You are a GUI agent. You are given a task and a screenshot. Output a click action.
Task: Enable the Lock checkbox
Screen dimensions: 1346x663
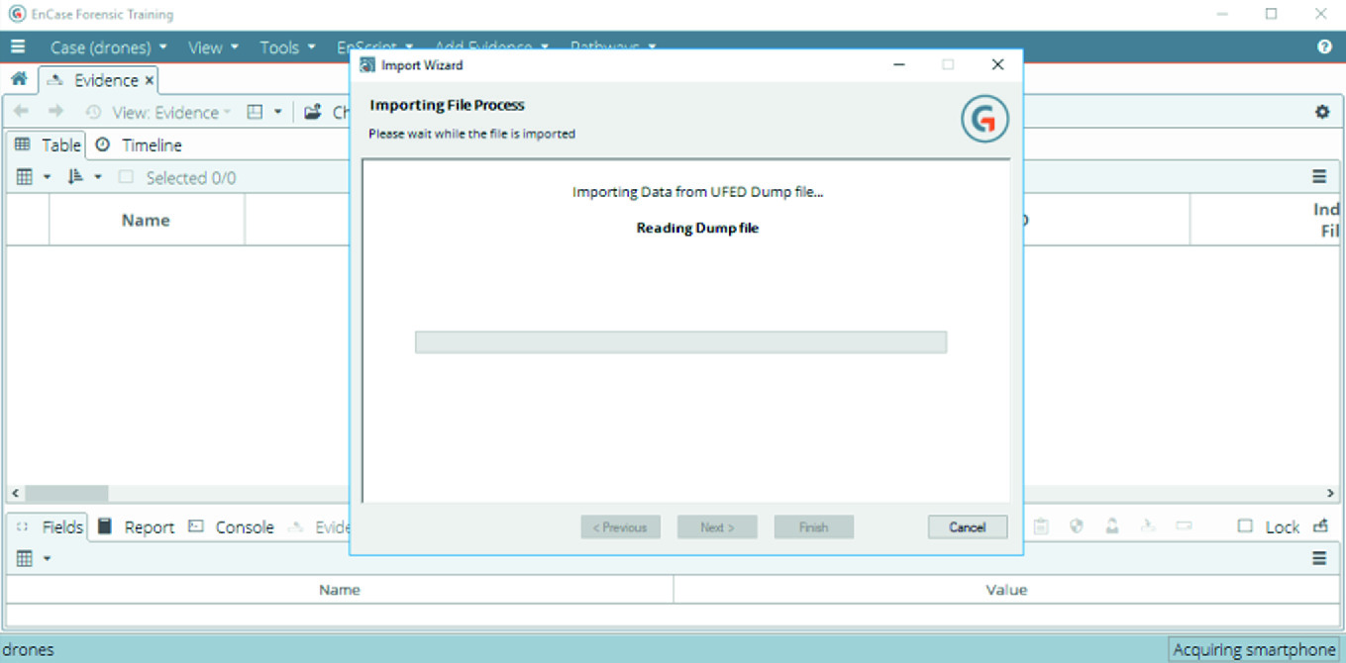1246,526
